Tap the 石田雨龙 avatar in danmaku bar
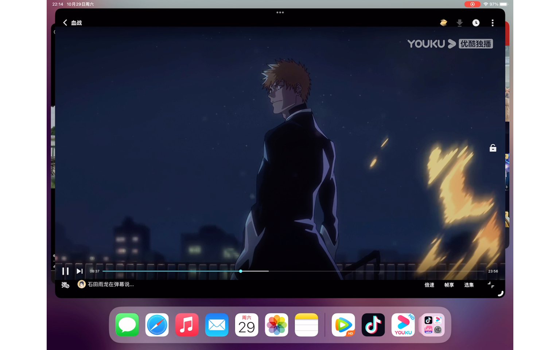This screenshot has height=350, width=560. click(x=82, y=284)
